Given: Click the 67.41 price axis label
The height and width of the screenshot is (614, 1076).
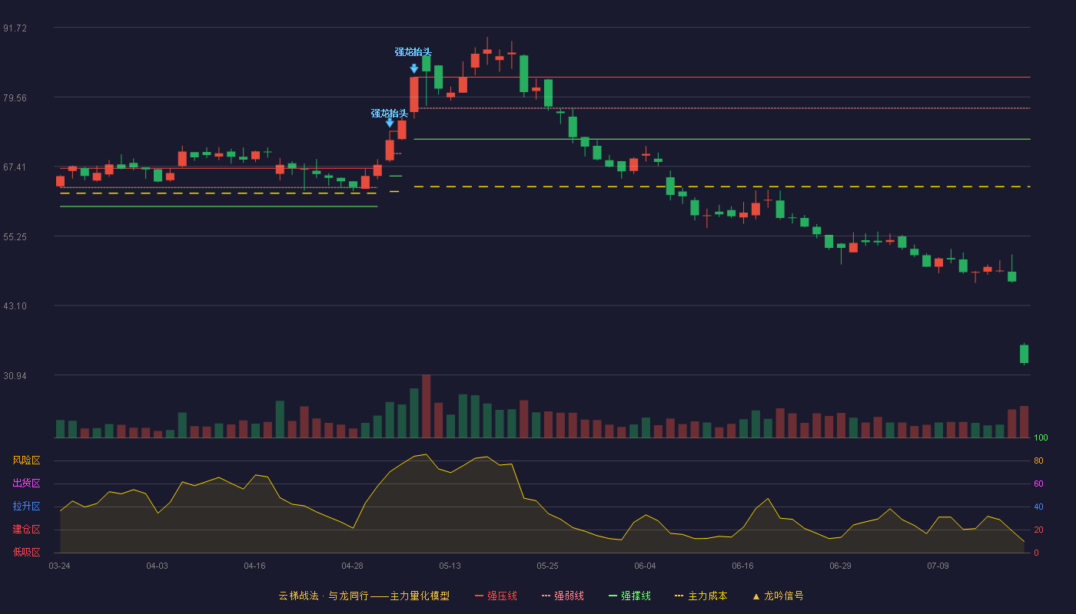Looking at the screenshot, I should (15, 167).
